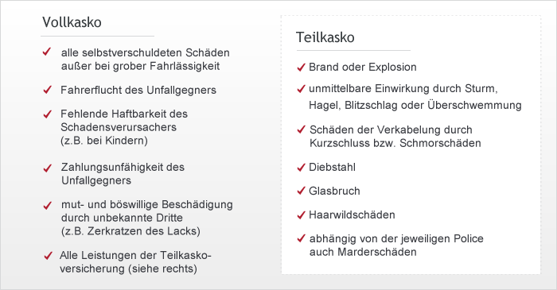Click checkmark beside 'abhängig von der jeweiligen Police'
Image resolution: width=557 pixels, height=290 pixels.
point(301,238)
